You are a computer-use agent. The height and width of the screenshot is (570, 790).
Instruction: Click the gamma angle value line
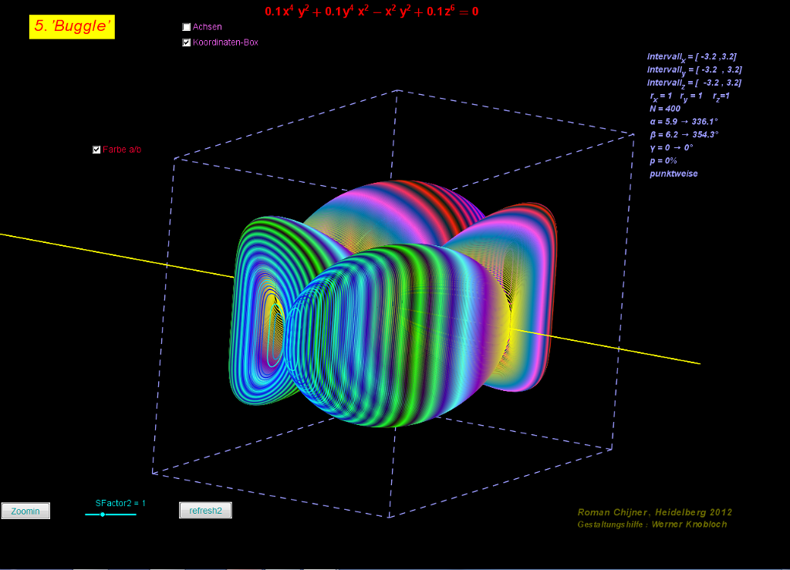[x=671, y=147]
